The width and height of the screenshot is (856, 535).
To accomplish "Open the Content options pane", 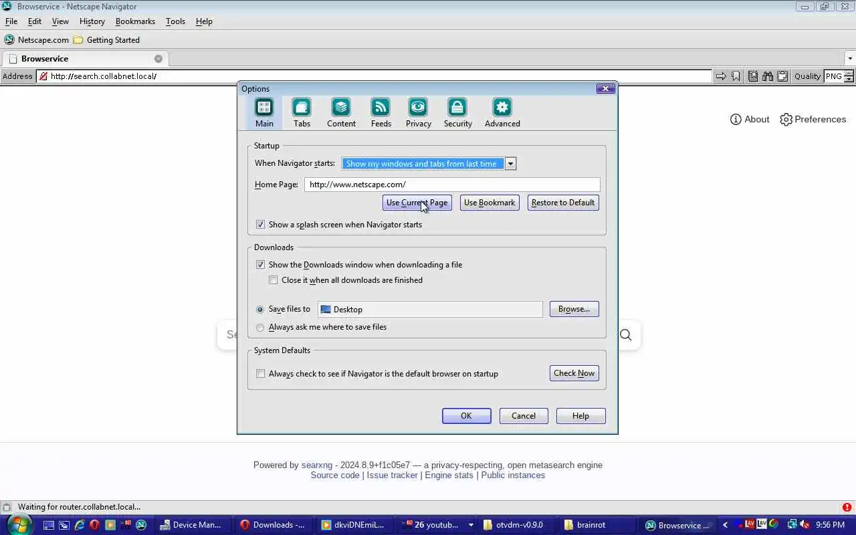I will coord(341,112).
